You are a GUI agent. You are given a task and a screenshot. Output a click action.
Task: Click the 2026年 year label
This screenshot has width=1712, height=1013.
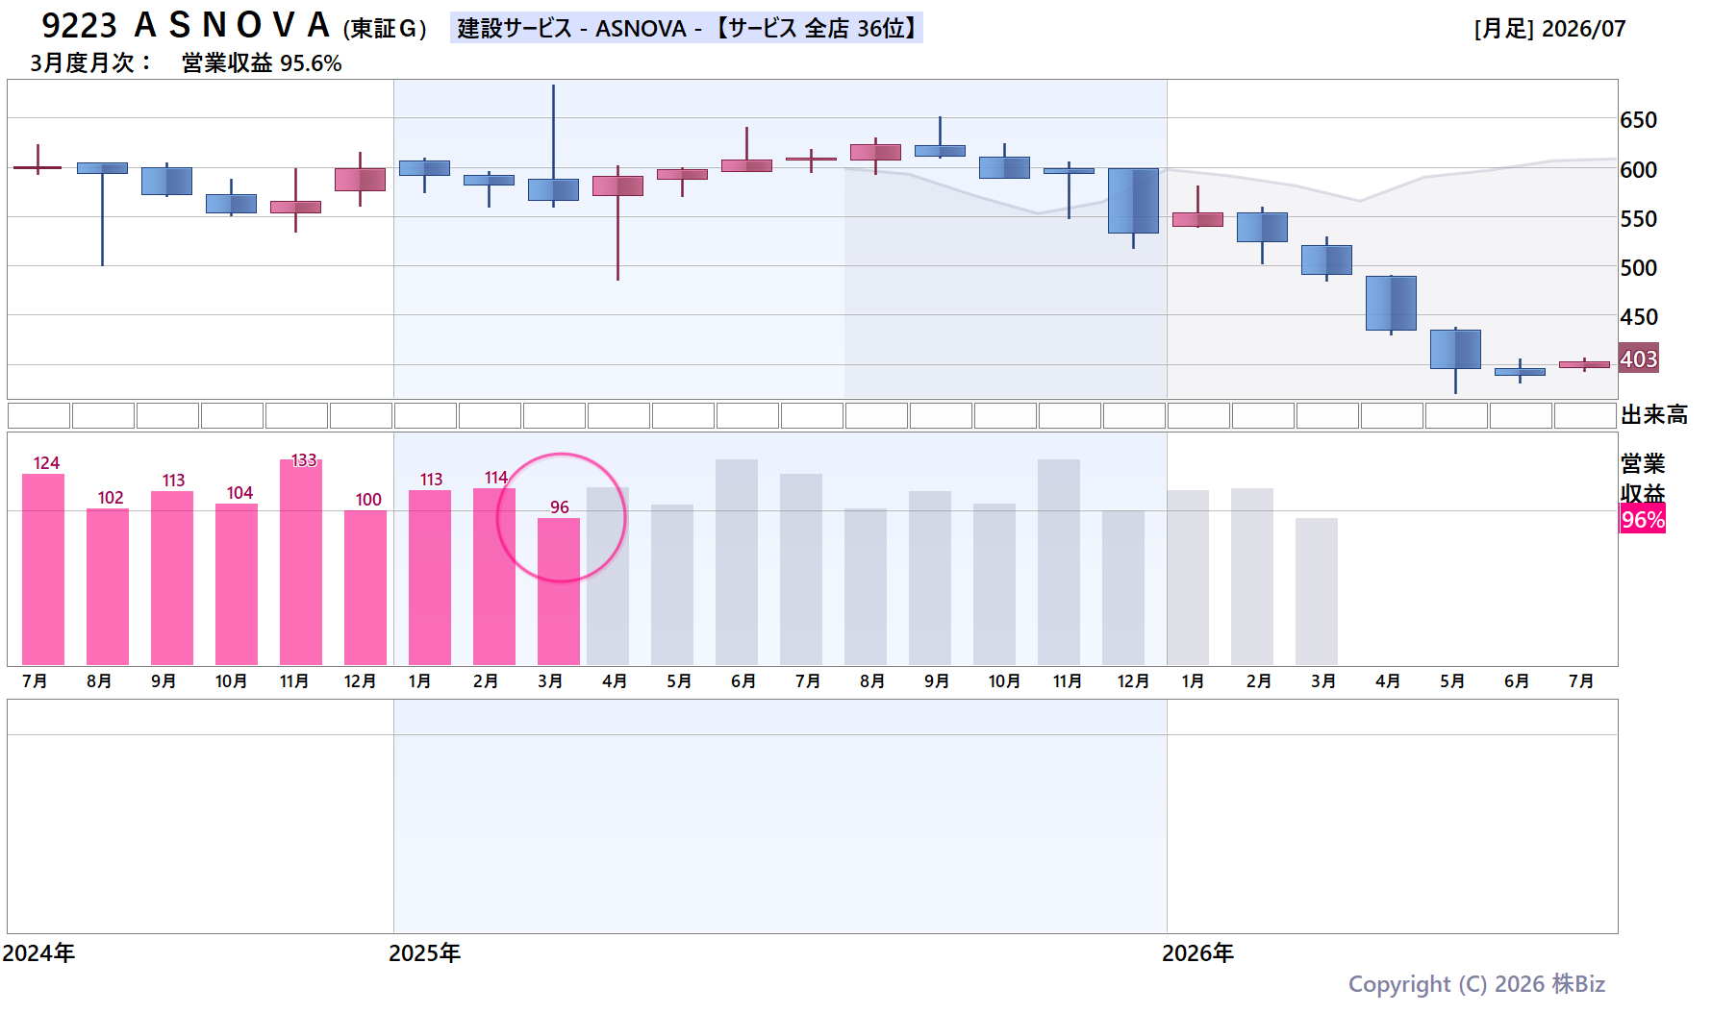[x=1197, y=953]
